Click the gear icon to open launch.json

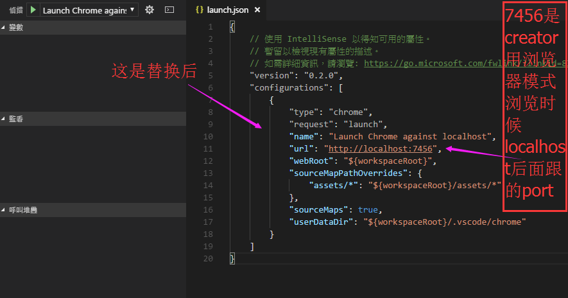(150, 10)
